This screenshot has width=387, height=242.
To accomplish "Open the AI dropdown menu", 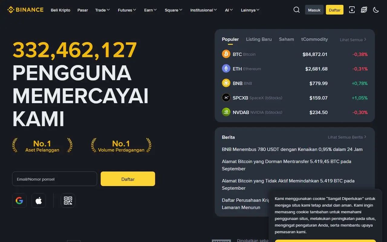I will [229, 10].
